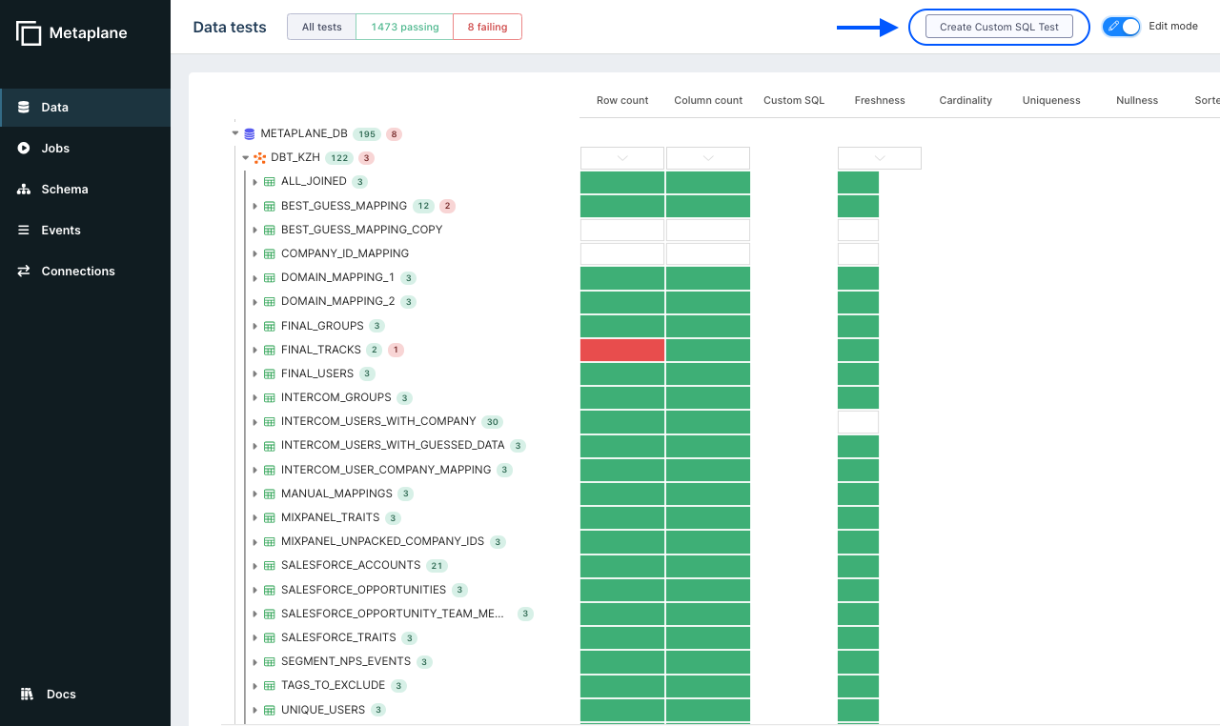Select the MIXPANEL_UNPACKED_COMPANY_IDS table row

tap(382, 541)
